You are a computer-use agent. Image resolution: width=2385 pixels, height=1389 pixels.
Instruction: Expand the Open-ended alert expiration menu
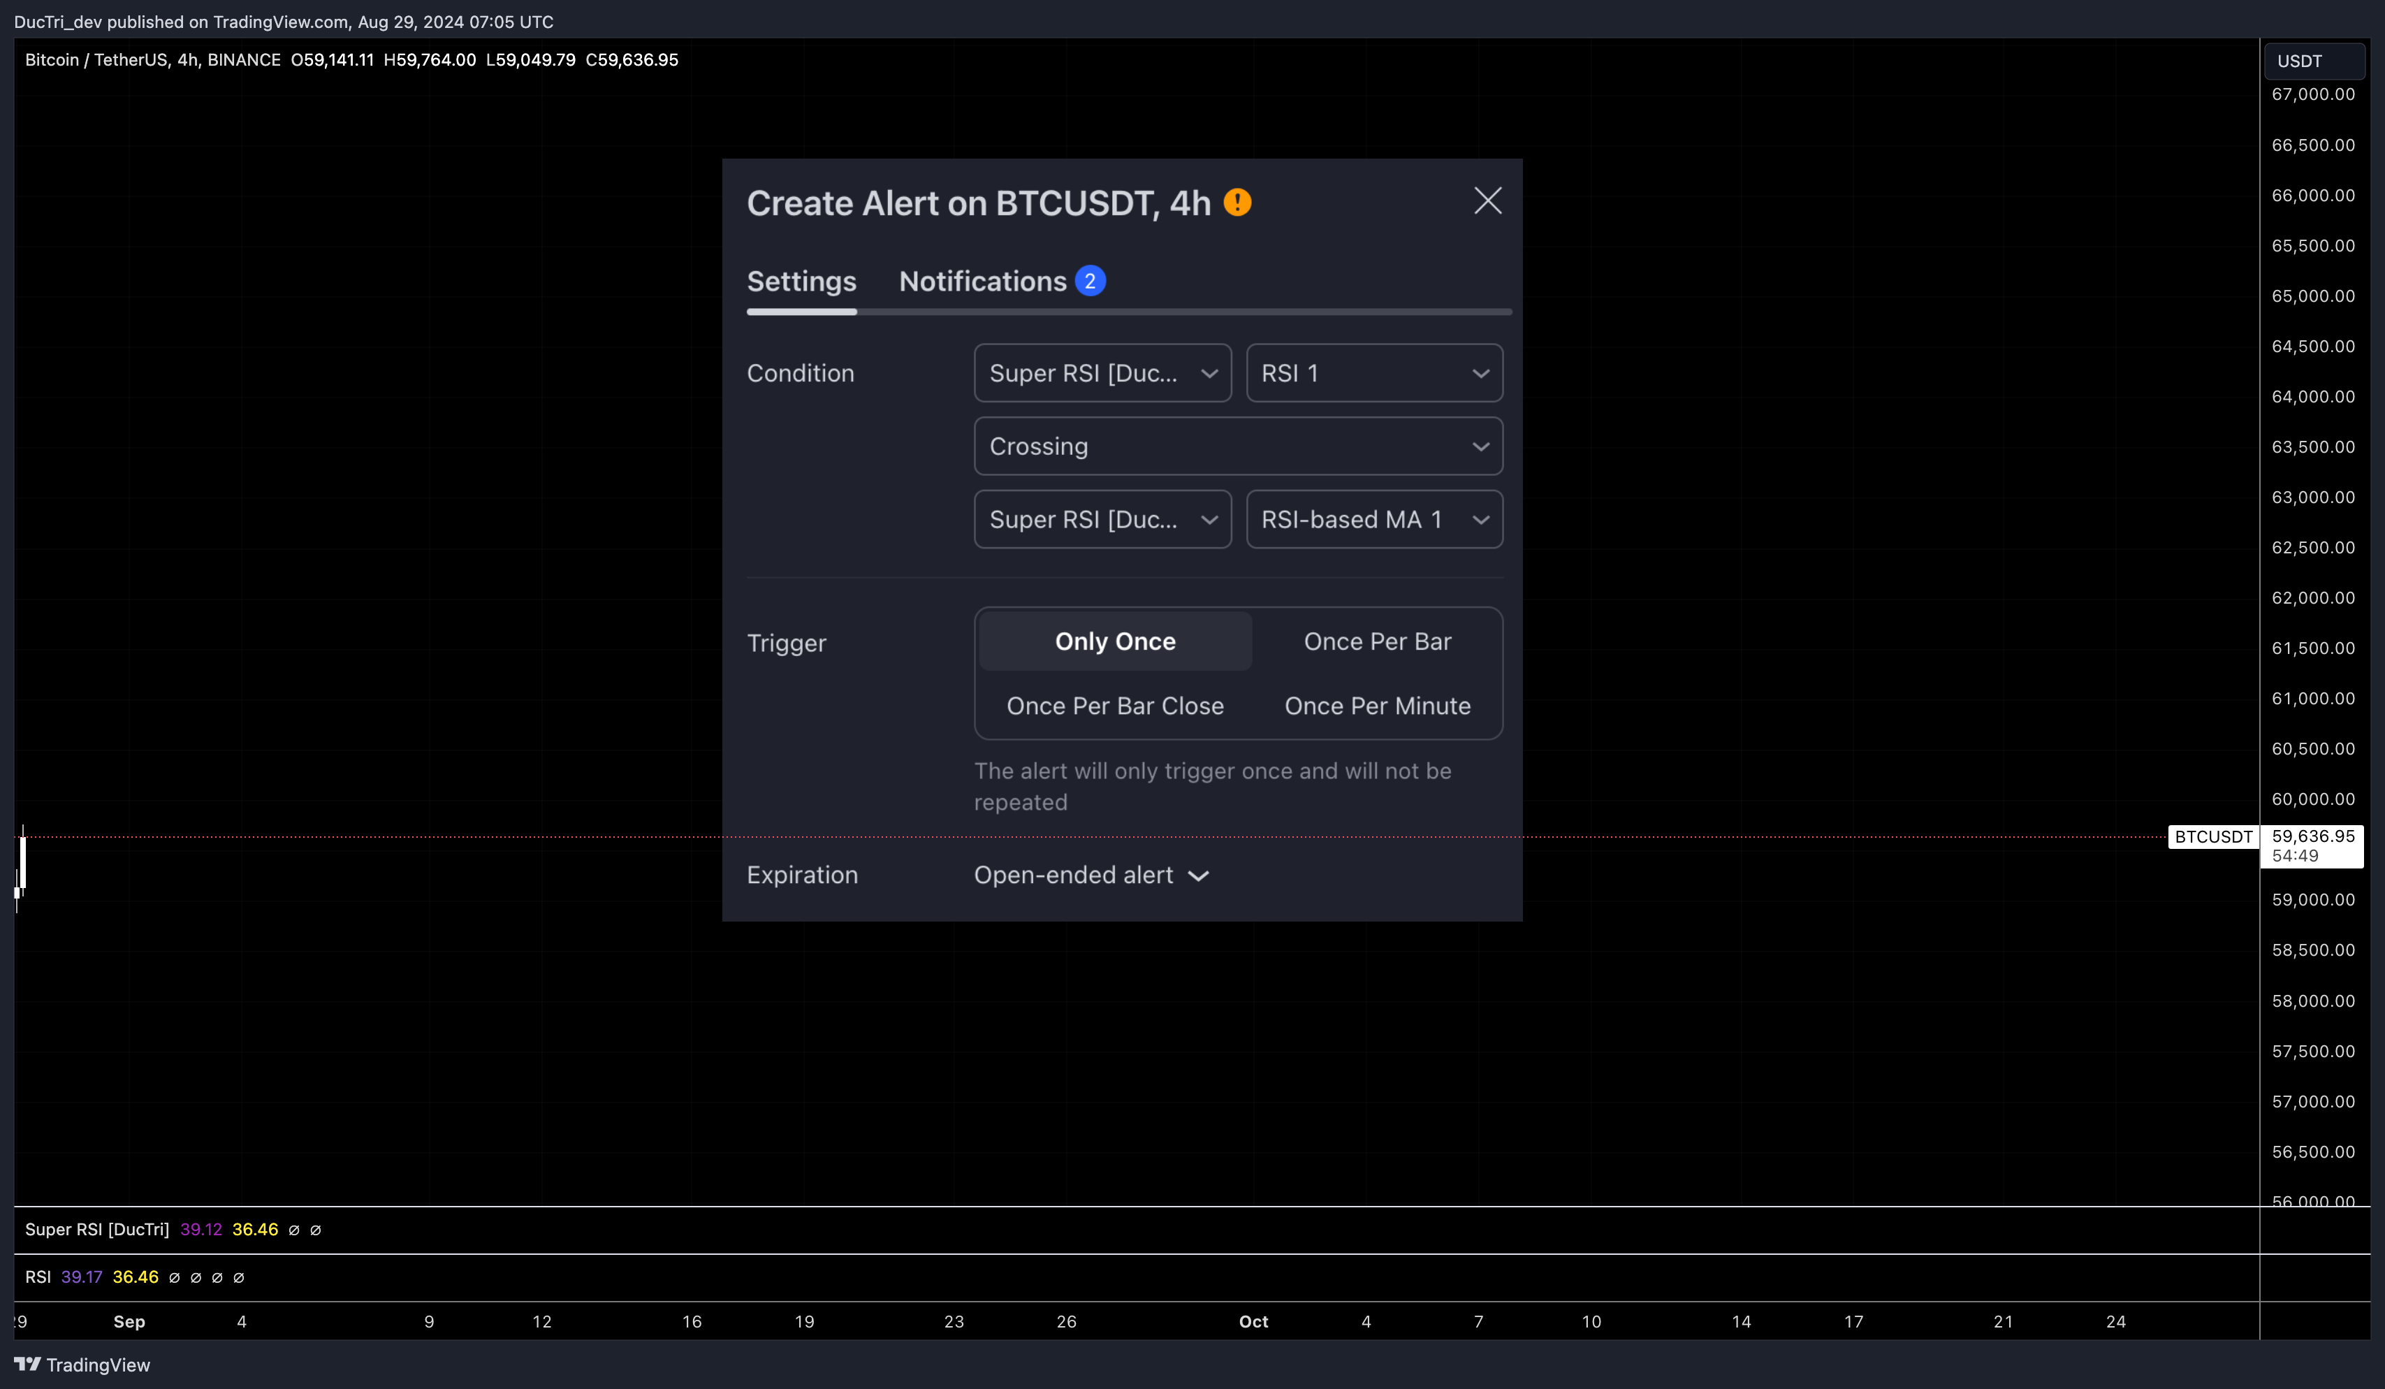(1091, 875)
